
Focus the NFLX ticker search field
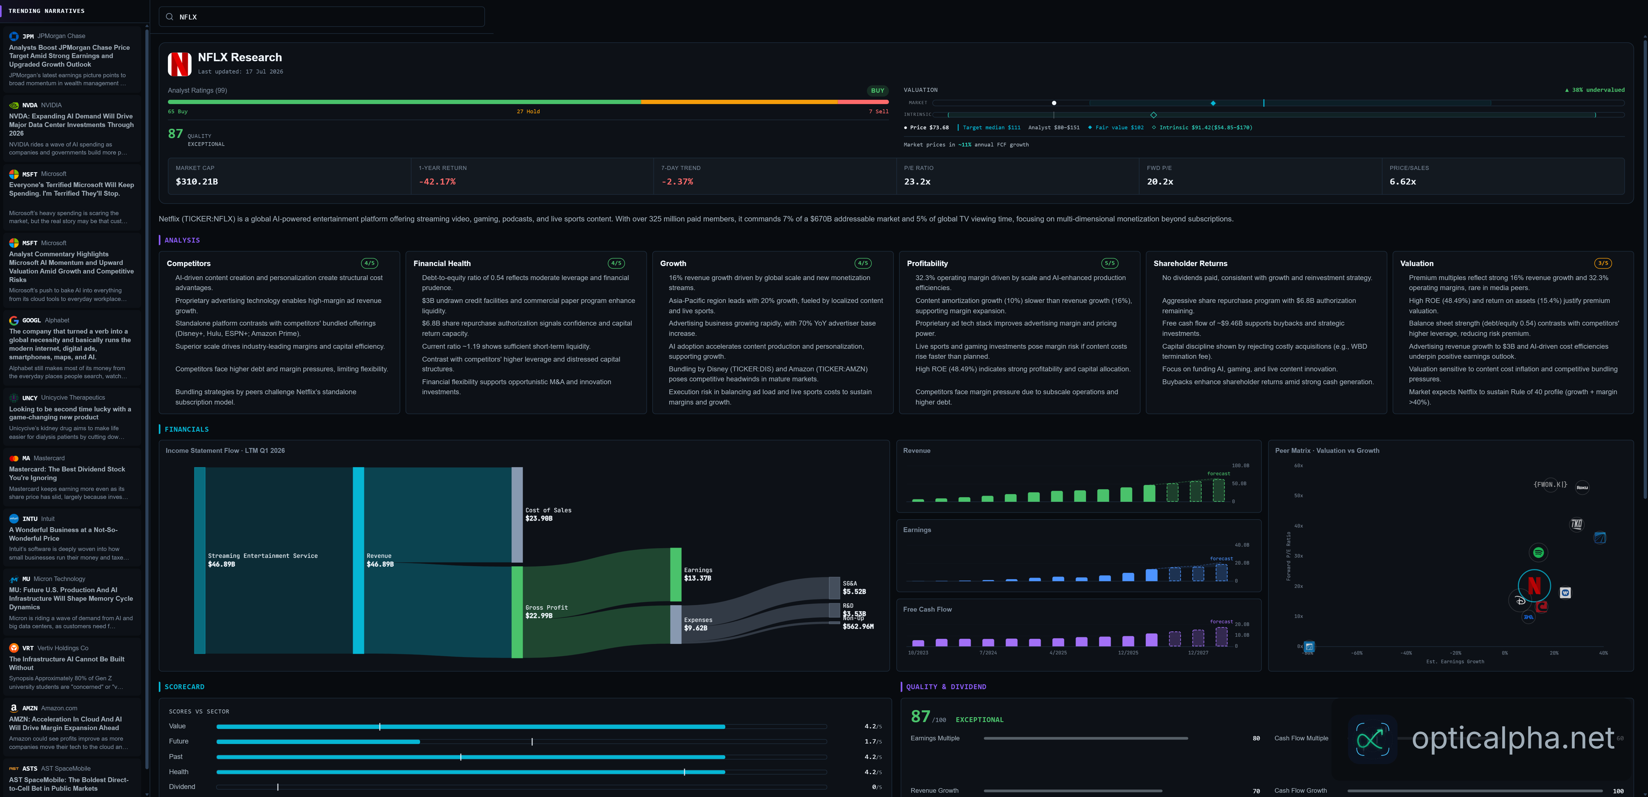coord(322,17)
